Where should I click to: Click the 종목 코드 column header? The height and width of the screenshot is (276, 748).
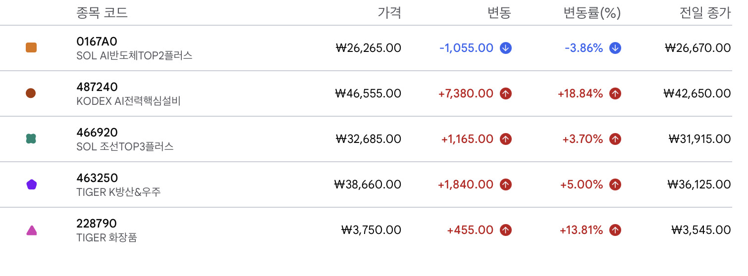click(x=102, y=13)
